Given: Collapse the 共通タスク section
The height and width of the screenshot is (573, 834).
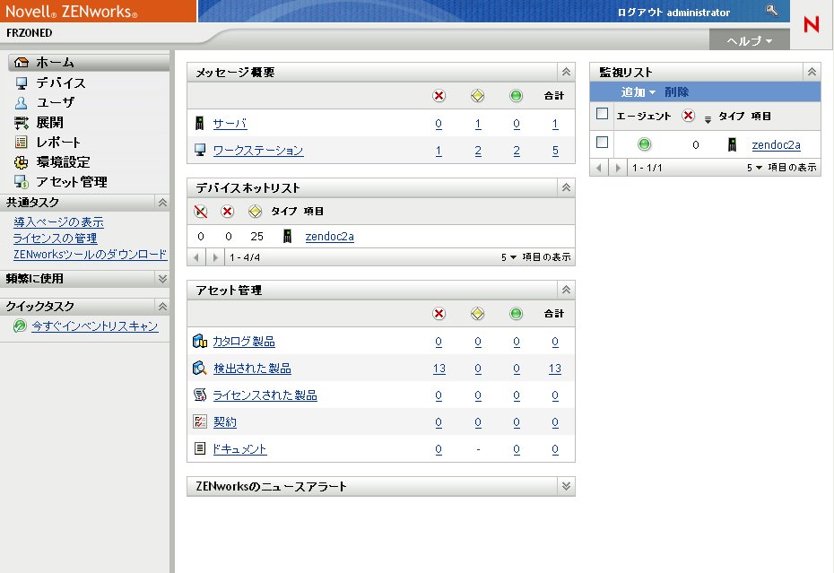Looking at the screenshot, I should pyautogui.click(x=162, y=202).
